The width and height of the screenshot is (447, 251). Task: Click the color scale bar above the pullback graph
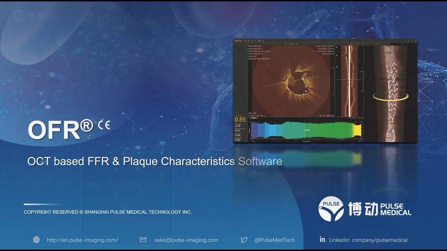pos(253,118)
